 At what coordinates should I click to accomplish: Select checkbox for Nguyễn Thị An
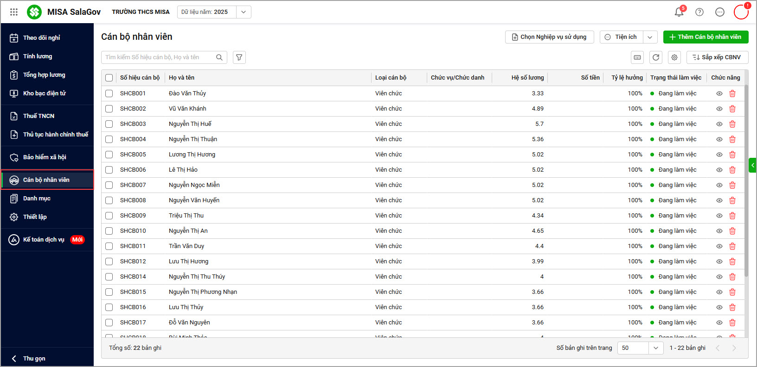(109, 231)
